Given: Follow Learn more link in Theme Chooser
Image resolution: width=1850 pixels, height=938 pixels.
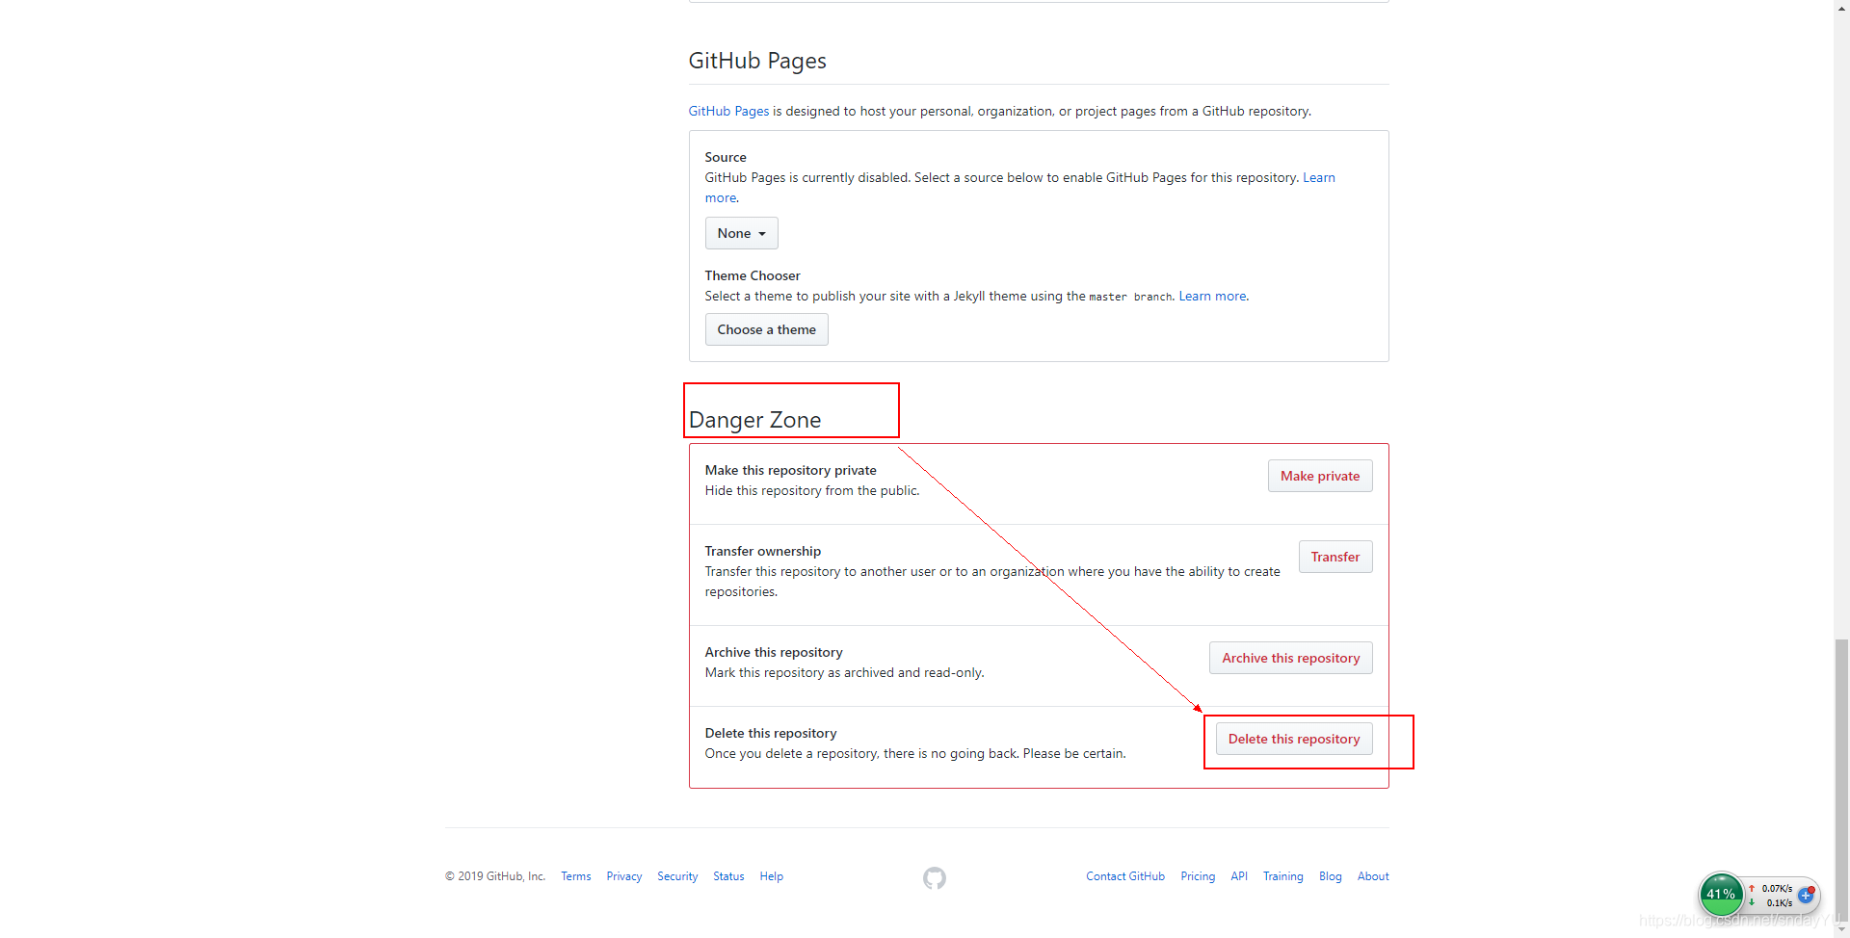Looking at the screenshot, I should point(1212,296).
